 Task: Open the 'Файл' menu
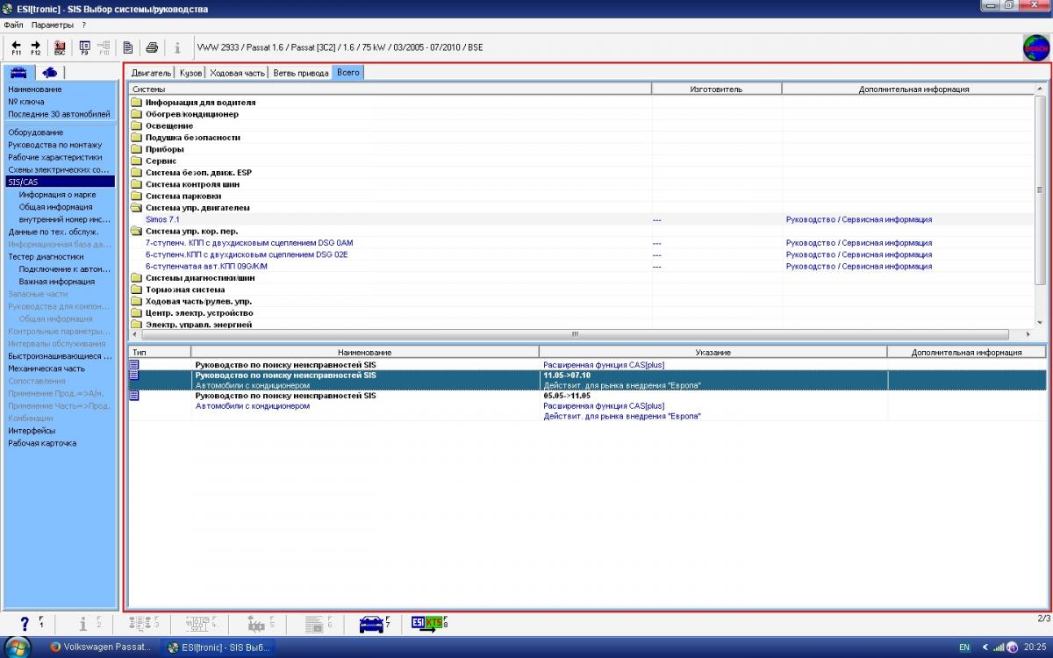[x=13, y=25]
